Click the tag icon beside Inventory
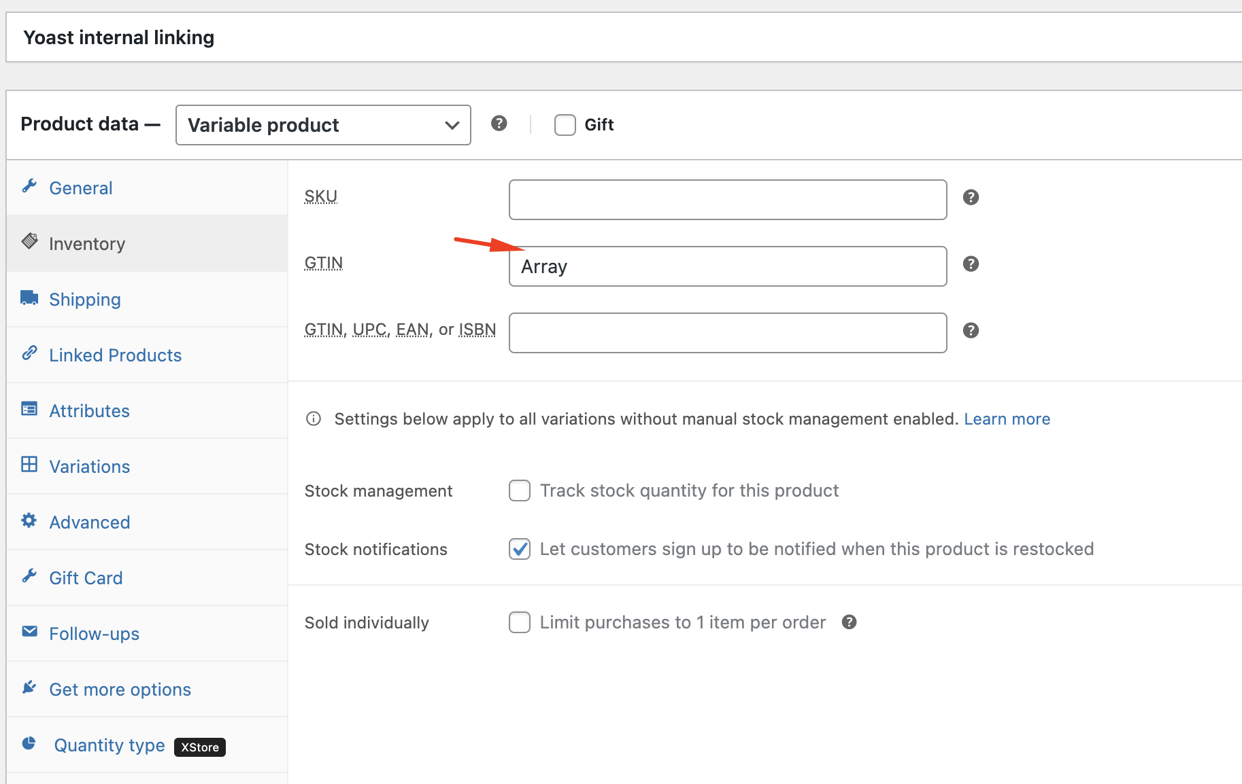This screenshot has height=784, width=1242. 29,241
